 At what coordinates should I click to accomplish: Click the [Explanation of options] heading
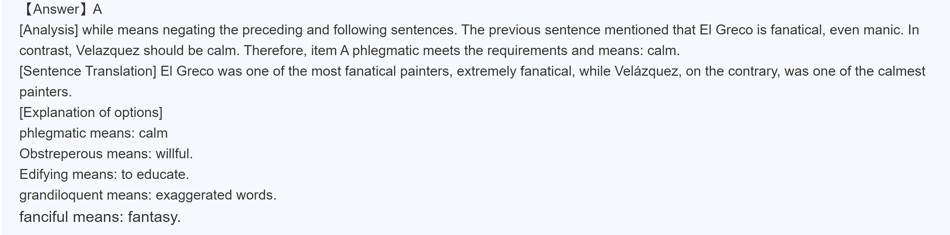(91, 113)
